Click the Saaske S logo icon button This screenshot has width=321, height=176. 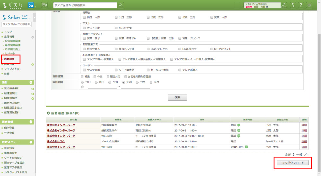293,5
